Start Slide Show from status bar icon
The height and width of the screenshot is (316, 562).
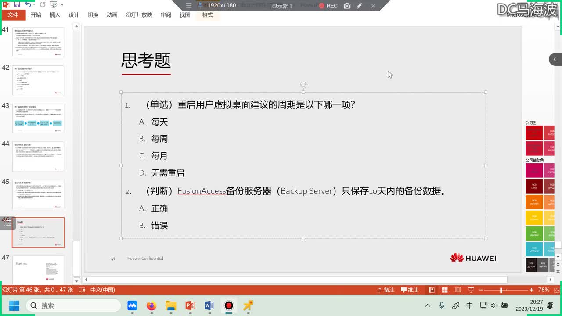pyautogui.click(x=471, y=290)
